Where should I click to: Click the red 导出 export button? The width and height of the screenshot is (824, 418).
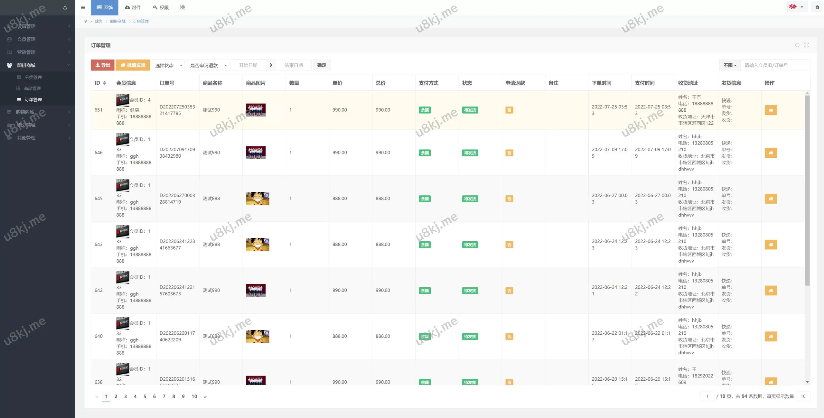[103, 65]
